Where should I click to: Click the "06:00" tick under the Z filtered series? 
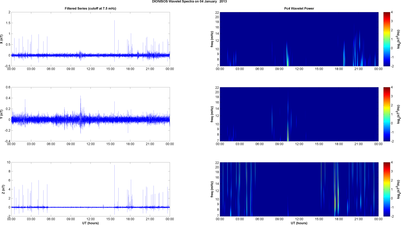[51, 219]
